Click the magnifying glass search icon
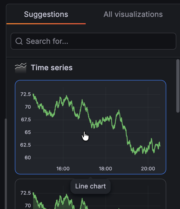This screenshot has width=180, height=209. [19, 41]
